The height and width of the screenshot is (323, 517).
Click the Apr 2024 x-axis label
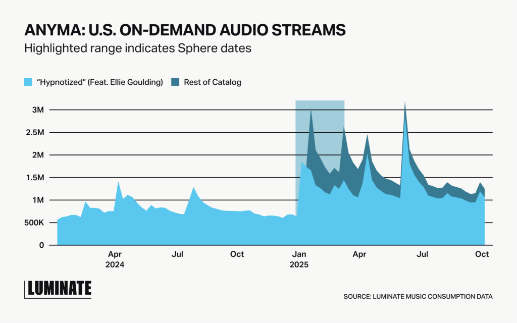click(115, 259)
